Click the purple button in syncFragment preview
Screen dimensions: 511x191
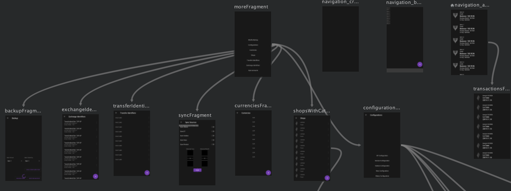(x=197, y=170)
